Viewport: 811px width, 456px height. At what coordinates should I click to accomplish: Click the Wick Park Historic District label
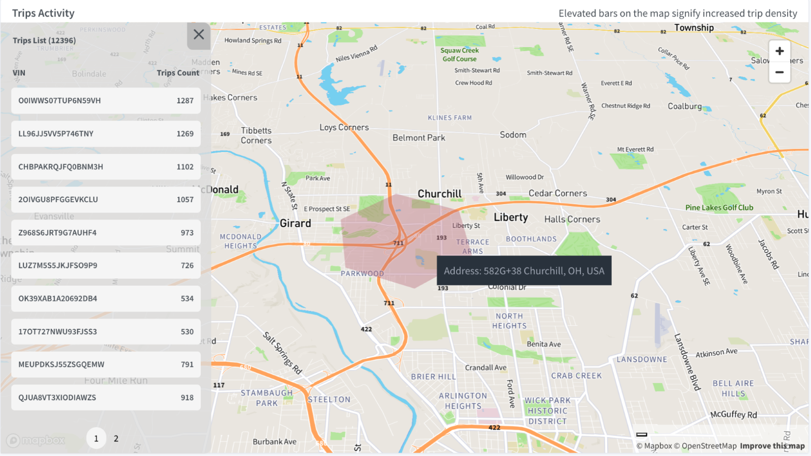pyautogui.click(x=547, y=411)
